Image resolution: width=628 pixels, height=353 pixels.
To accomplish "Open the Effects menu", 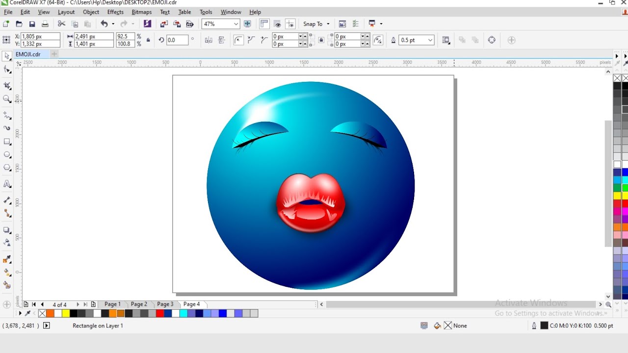I will [x=115, y=12].
